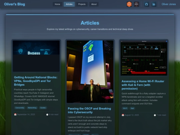180x135 pixels.
Task: Open article Getting Around National Blocks
Action: [x=36, y=81]
